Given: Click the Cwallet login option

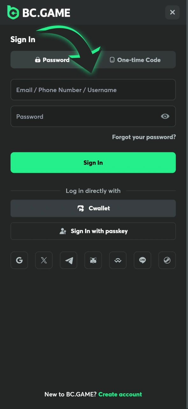Looking at the screenshot, I should [93, 208].
